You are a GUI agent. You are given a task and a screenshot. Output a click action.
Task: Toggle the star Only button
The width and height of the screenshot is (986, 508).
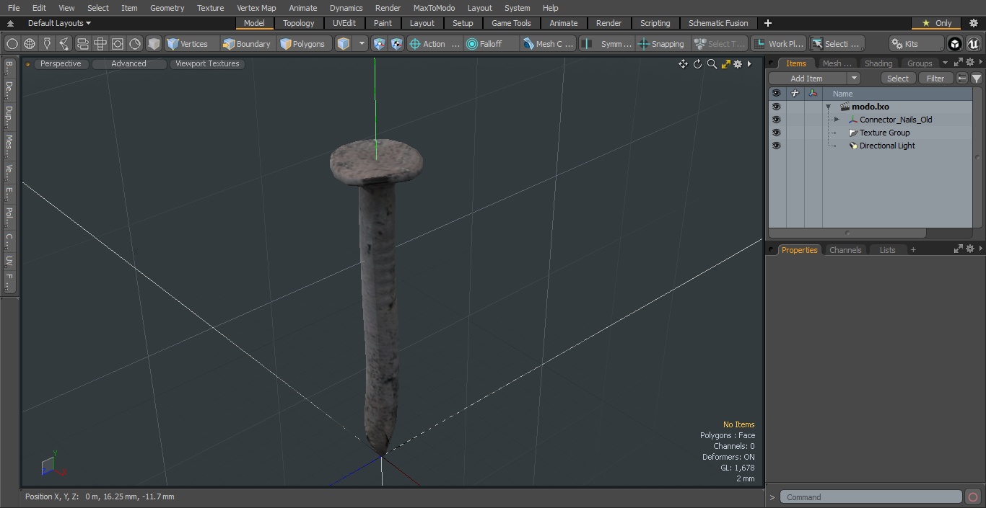[x=936, y=23]
